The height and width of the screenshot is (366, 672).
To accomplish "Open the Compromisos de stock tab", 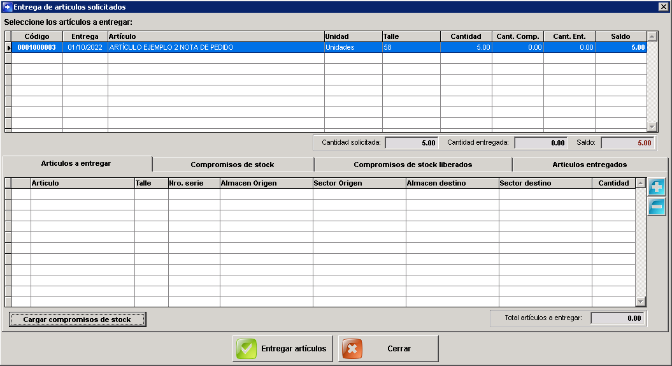I will tap(232, 165).
